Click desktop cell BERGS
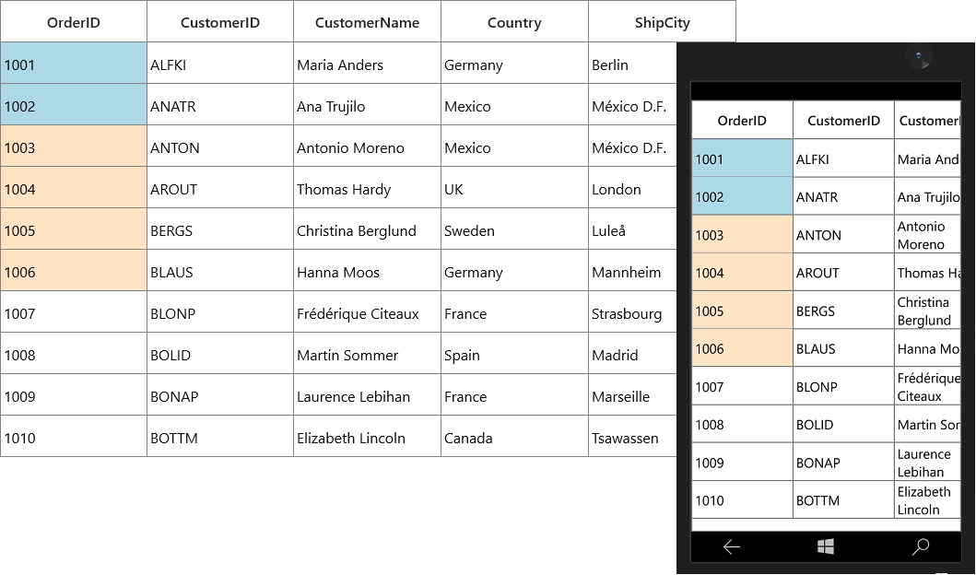The width and height of the screenshot is (976, 575). point(220,229)
